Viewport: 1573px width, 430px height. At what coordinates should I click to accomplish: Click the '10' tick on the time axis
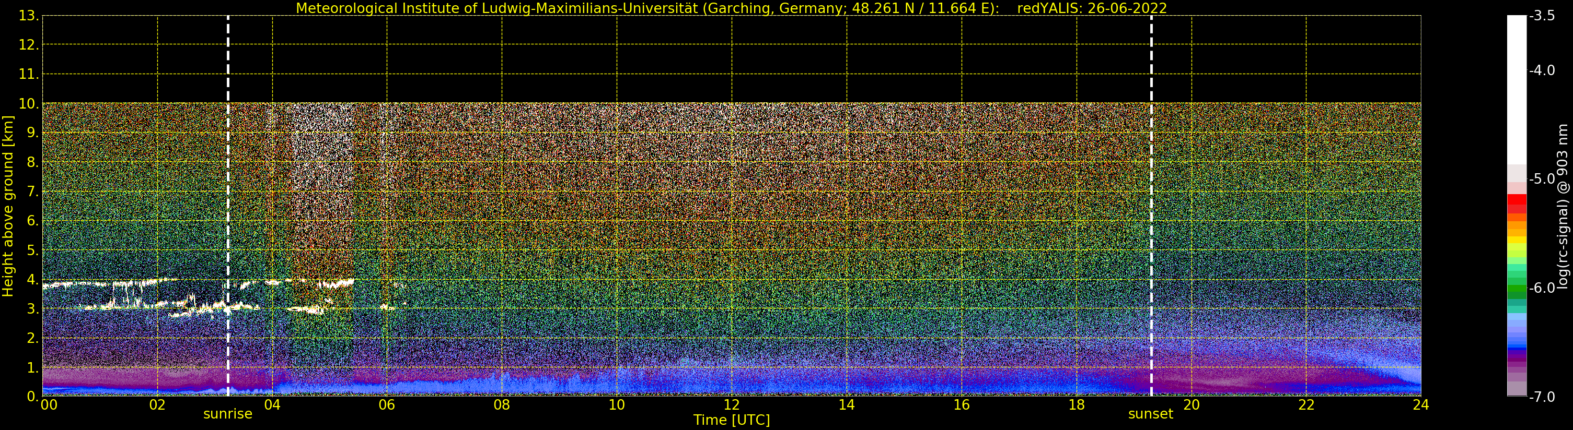point(617,405)
